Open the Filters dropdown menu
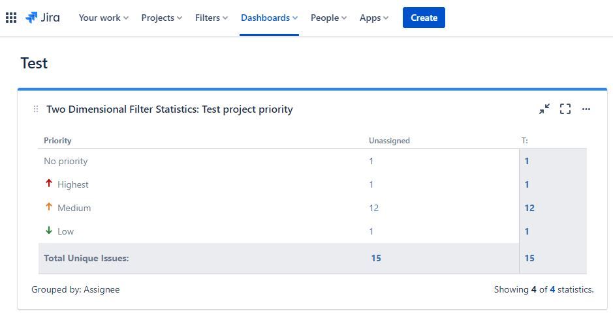 point(211,18)
